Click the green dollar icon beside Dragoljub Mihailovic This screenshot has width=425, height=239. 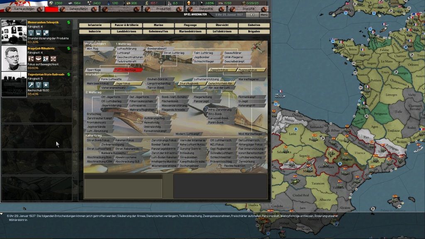68,48
